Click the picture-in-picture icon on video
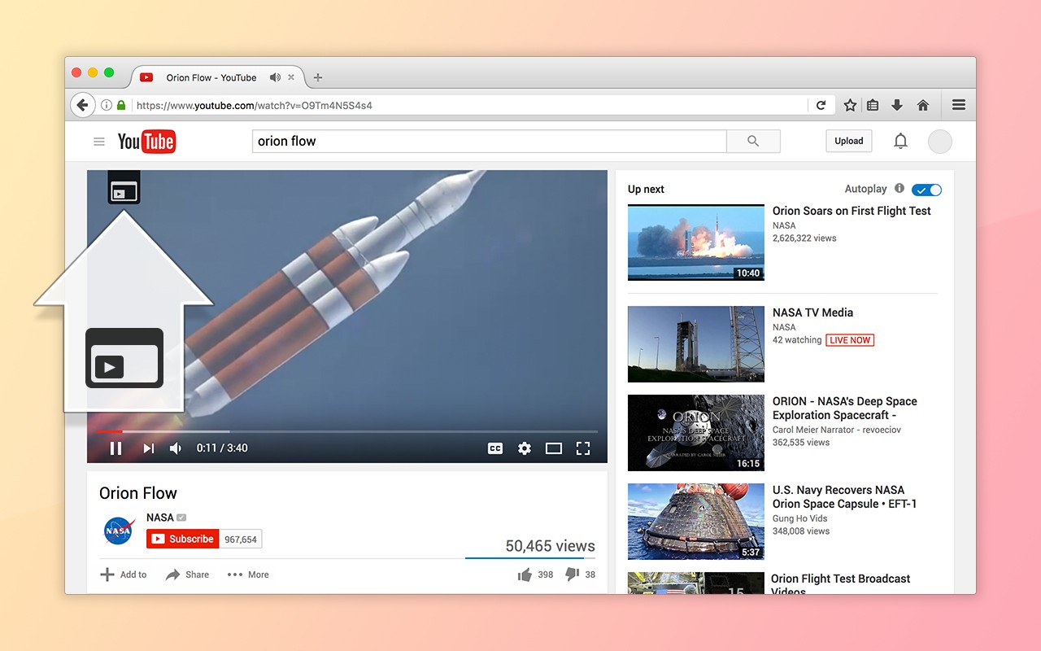Viewport: 1041px width, 651px height. pos(124,192)
